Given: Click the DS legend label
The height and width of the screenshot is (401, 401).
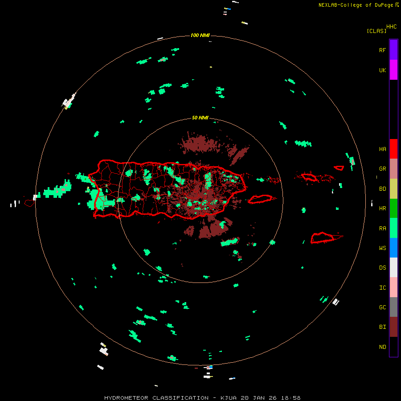Looking at the screenshot, I should coord(382,268).
